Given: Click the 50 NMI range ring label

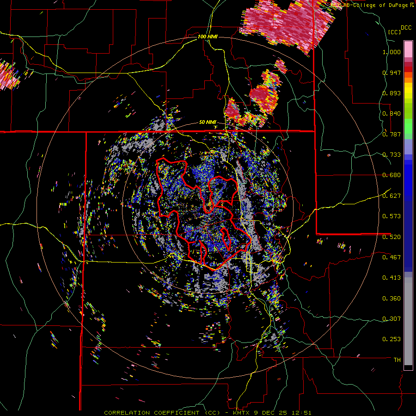Looking at the screenshot, I should tap(208, 122).
